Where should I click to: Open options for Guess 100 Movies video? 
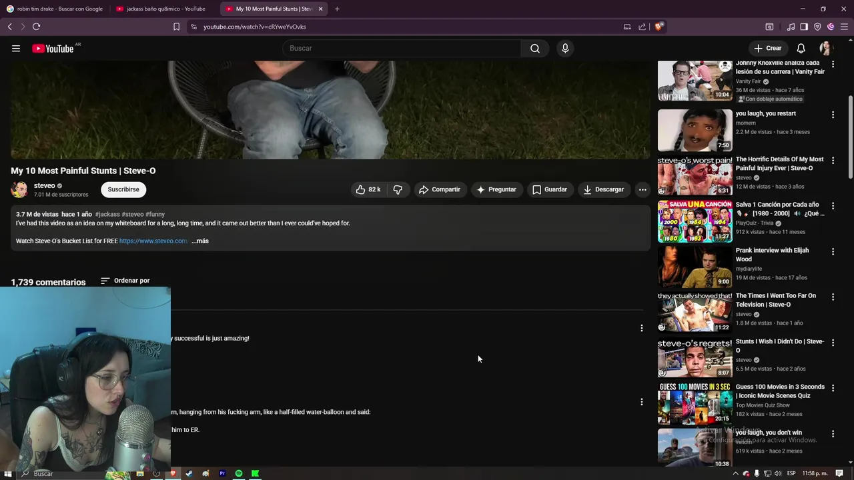point(833,388)
